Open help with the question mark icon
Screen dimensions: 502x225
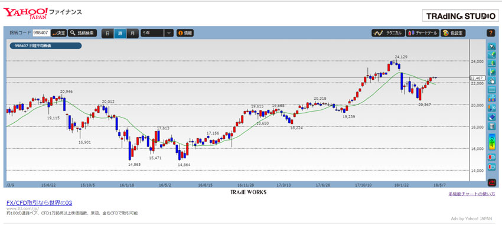pos(491,32)
